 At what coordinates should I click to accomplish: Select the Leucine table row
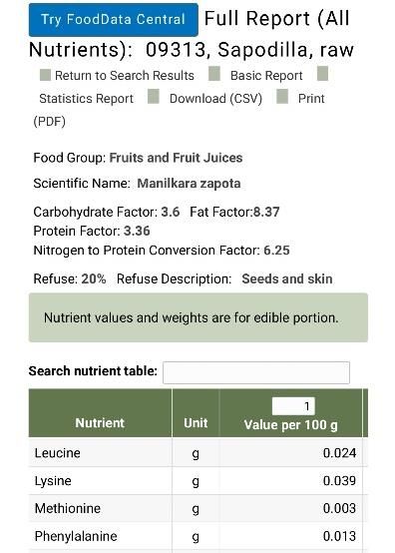[198, 452]
